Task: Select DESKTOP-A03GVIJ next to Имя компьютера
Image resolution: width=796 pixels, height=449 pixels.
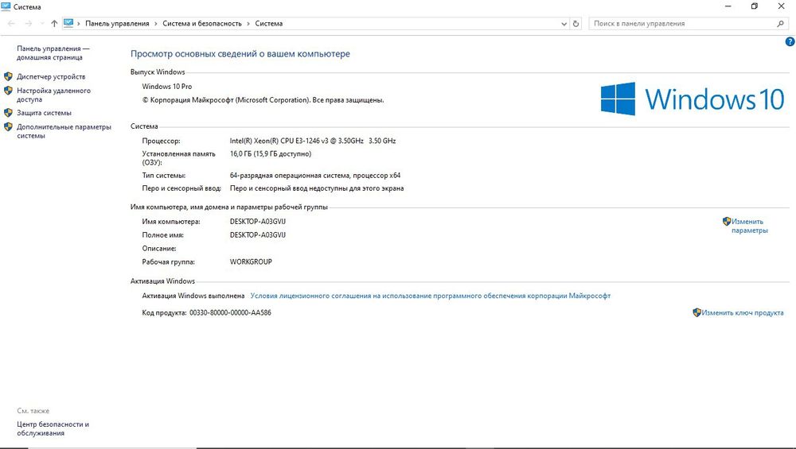Action: [x=258, y=222]
